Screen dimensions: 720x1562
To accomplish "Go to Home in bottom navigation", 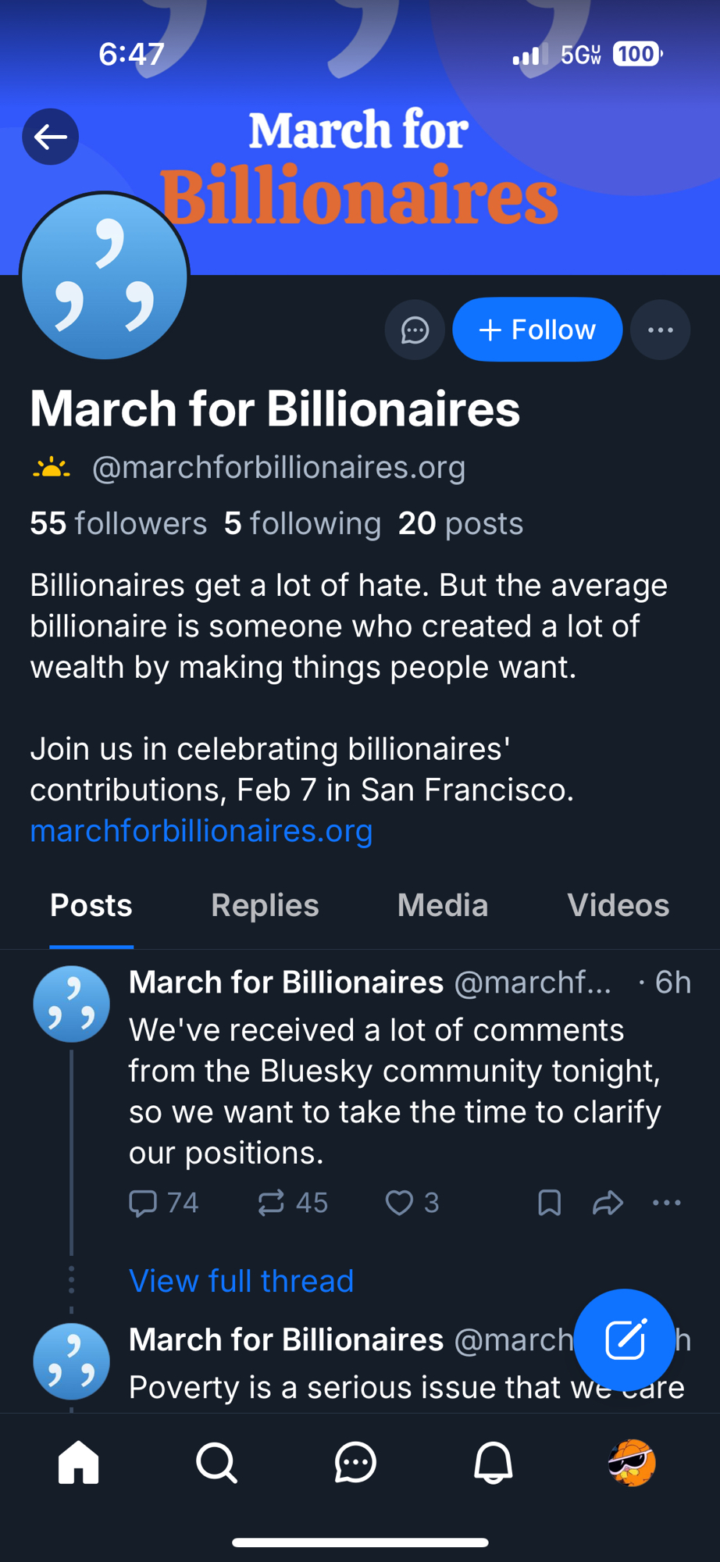I will pyautogui.click(x=79, y=1462).
